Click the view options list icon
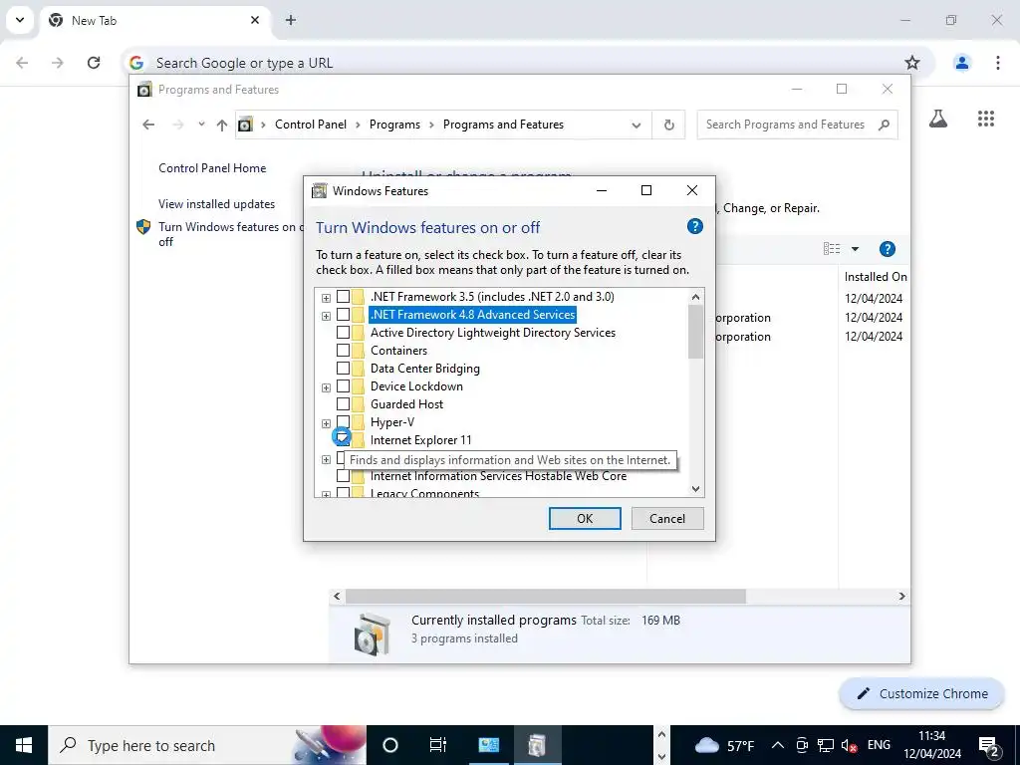 pyautogui.click(x=832, y=248)
